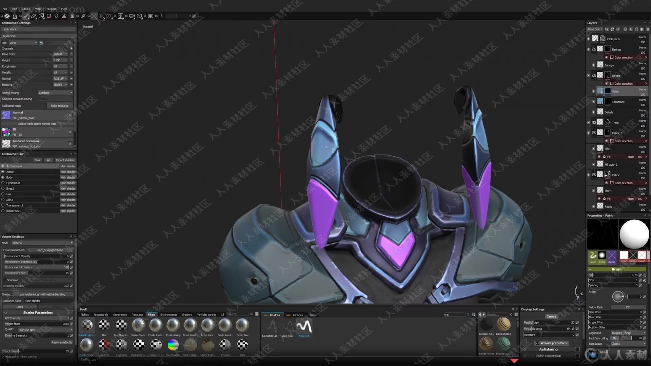Toggle the Follow Path Off button

pos(628,307)
